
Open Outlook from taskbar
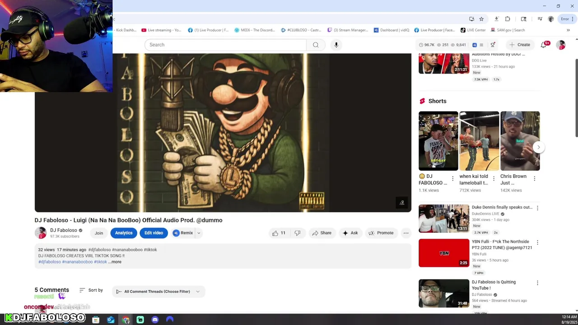[111, 320]
